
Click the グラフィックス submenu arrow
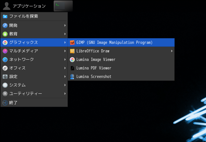click(65, 43)
